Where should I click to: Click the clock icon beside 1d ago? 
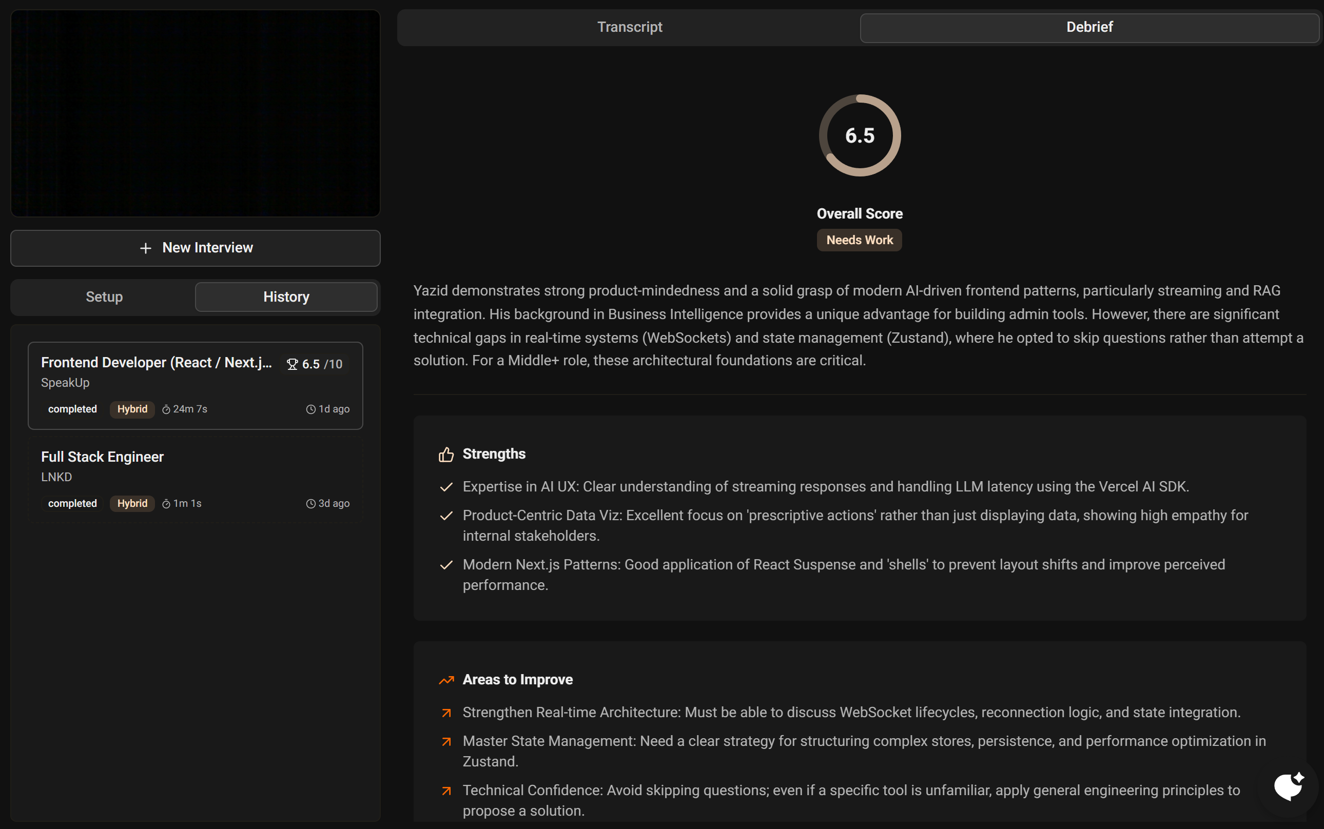[x=310, y=409]
